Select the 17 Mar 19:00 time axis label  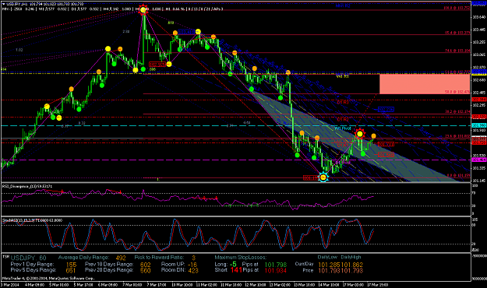tap(378, 285)
